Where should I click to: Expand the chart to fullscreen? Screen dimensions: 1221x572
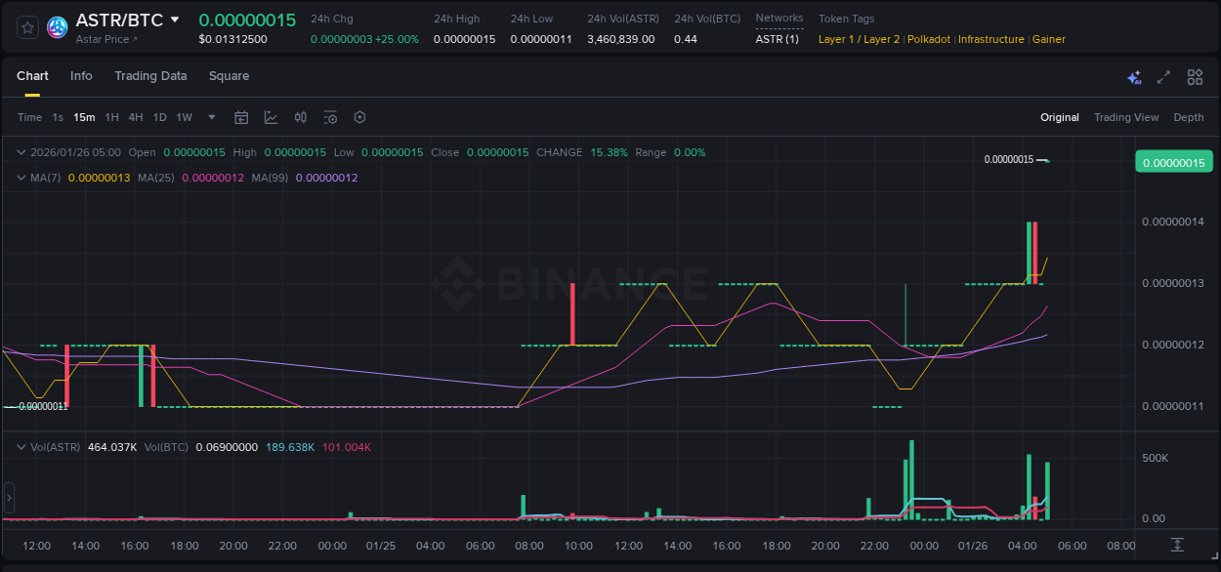pos(1162,76)
